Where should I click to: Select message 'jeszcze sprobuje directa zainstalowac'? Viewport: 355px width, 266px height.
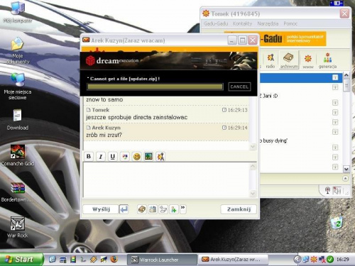[x=136, y=117]
